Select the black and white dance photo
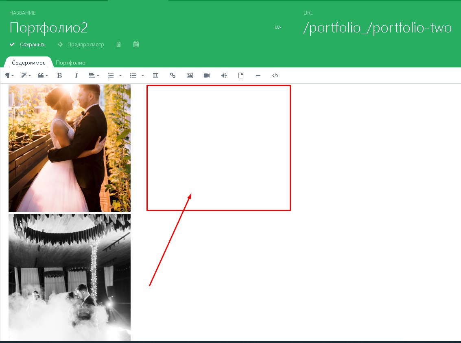The width and height of the screenshot is (461, 343). click(70, 277)
